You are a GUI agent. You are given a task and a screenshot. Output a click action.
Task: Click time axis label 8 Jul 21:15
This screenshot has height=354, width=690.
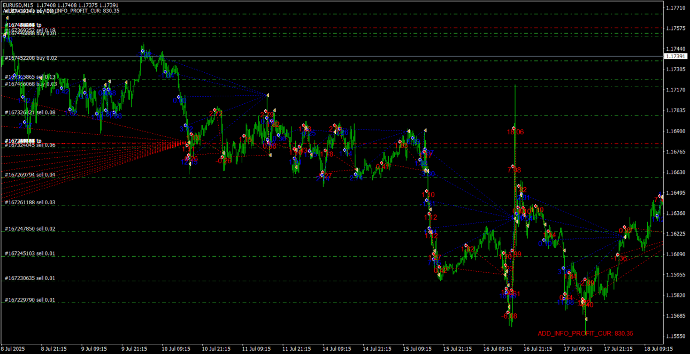pyautogui.click(x=54, y=349)
